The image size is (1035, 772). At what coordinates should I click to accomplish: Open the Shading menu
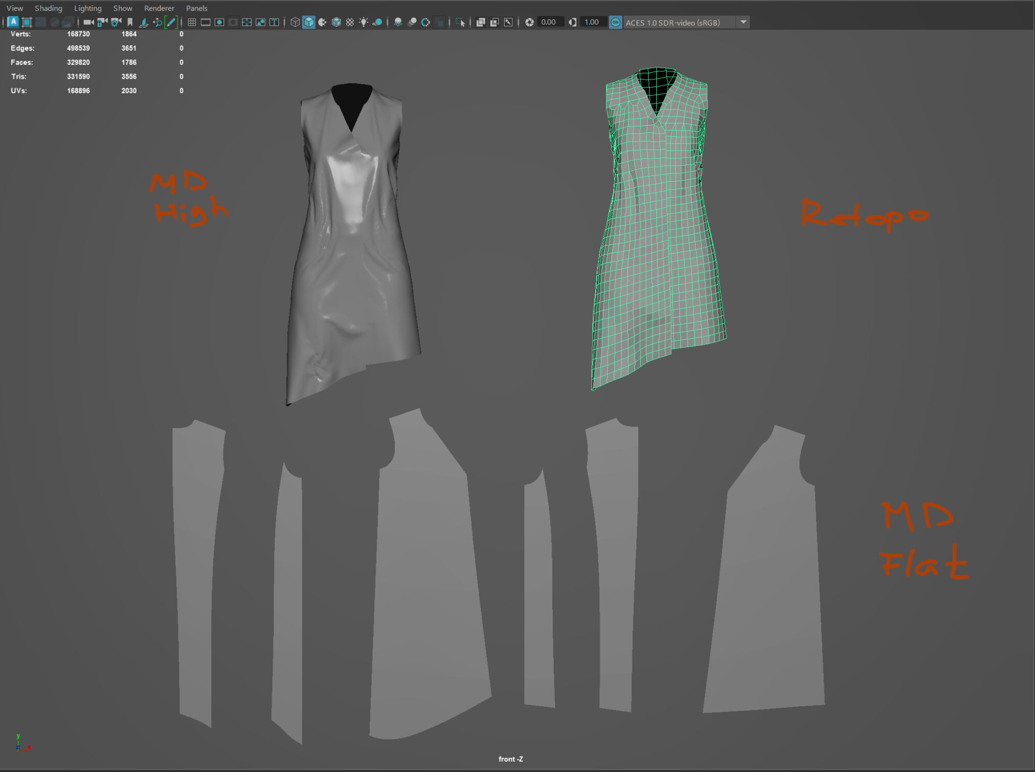pyautogui.click(x=48, y=8)
